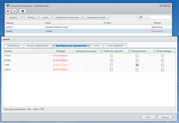
Task: Toggle the Tylko do odczytu header checkbox
Action: (x=102, y=51)
